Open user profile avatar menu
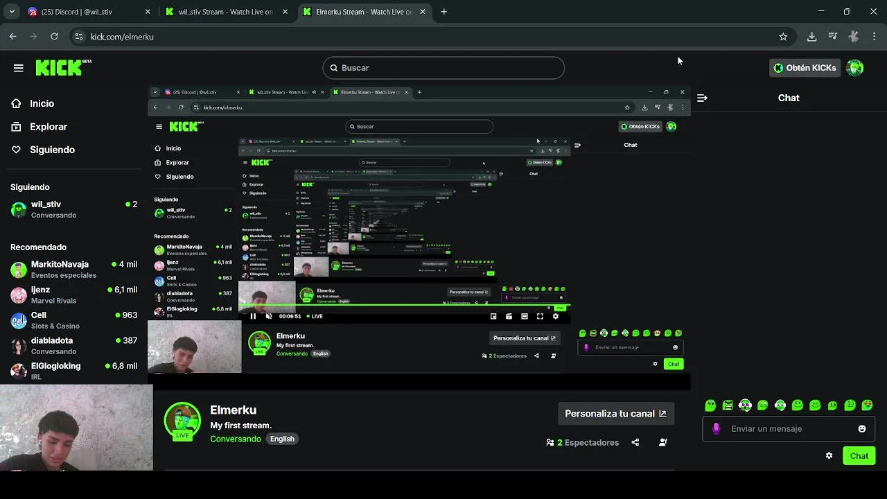 tap(855, 68)
